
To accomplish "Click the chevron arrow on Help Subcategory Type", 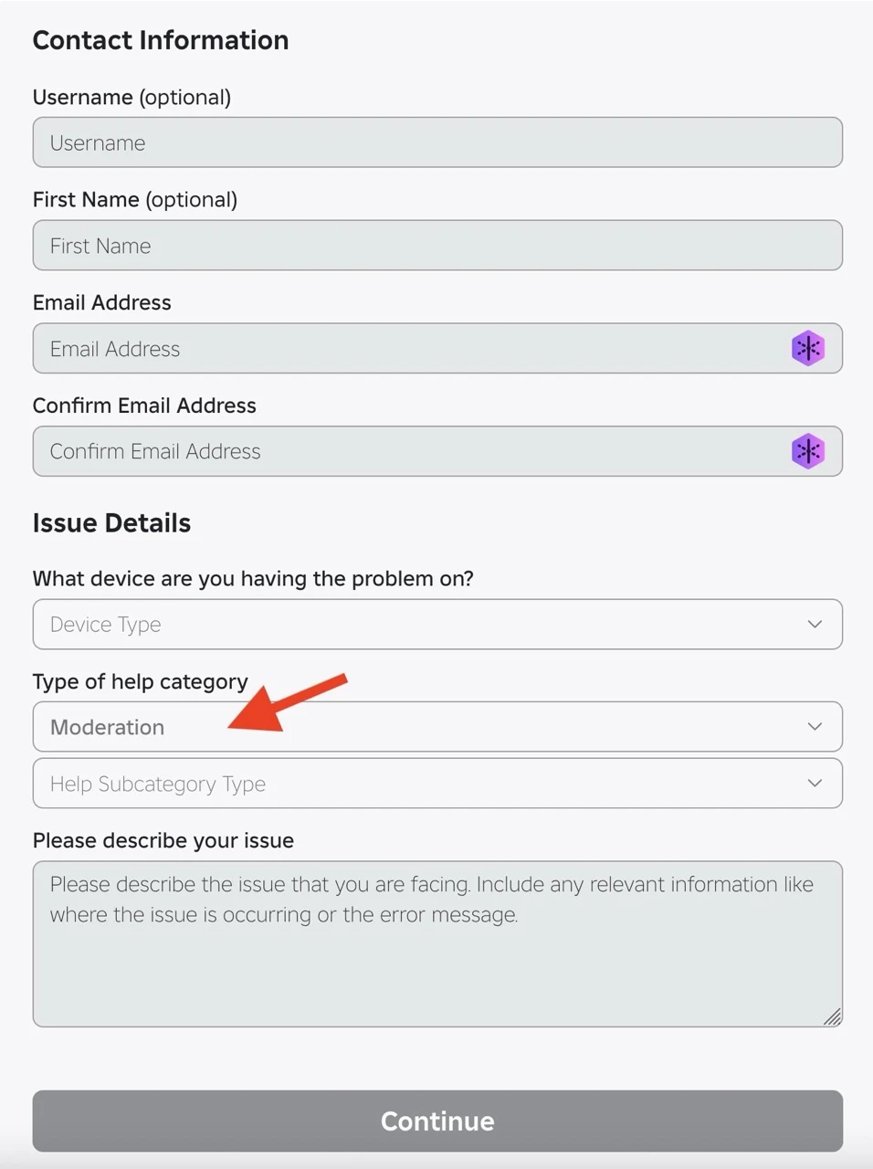I will [x=815, y=783].
